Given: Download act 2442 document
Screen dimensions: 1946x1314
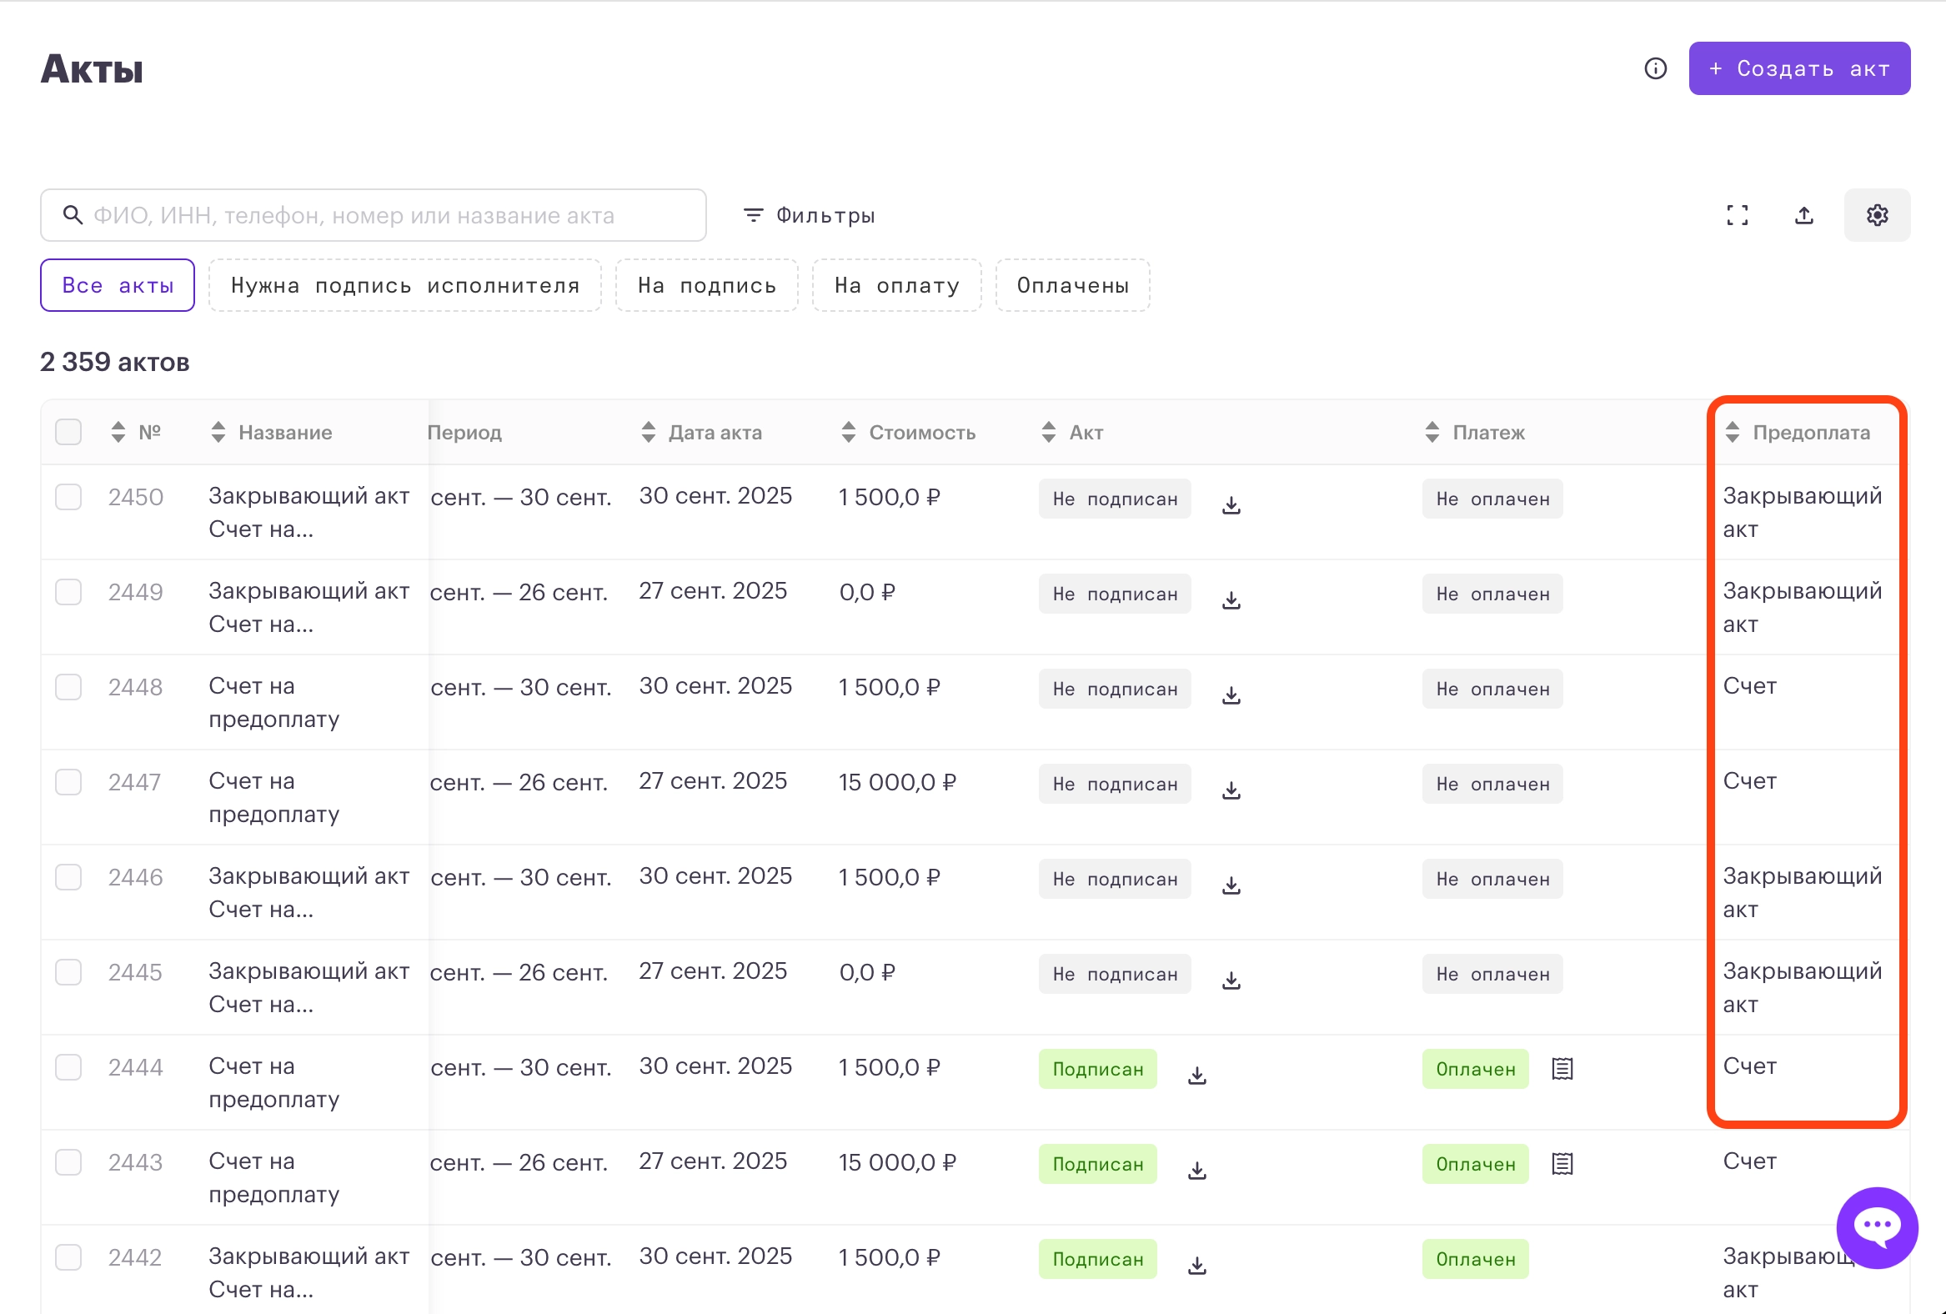Looking at the screenshot, I should tap(1197, 1266).
